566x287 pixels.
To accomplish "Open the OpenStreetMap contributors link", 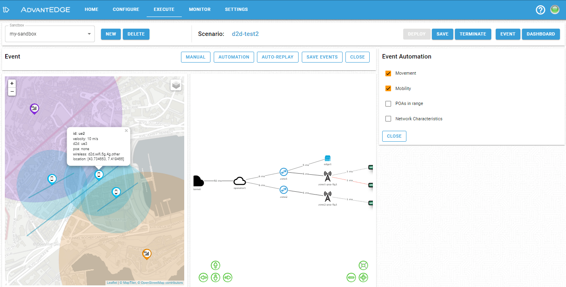I will [x=160, y=283].
